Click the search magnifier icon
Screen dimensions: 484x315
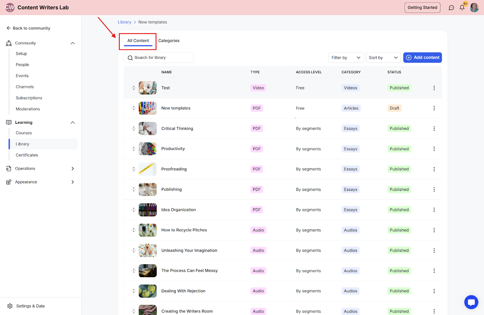point(130,58)
